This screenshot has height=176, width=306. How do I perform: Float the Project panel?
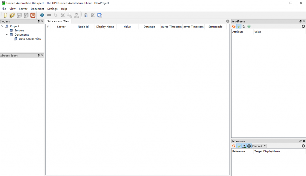[39, 21]
